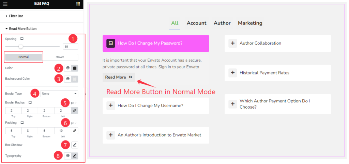Image resolution: width=349 pixels, height=164 pixels.
Task: Open the widgets grid icon in header
Action: point(78,4)
